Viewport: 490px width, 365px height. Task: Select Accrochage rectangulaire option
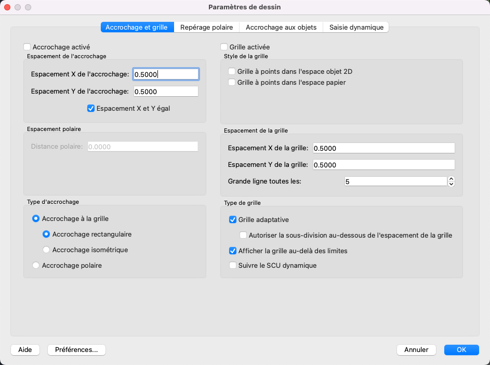coord(46,234)
